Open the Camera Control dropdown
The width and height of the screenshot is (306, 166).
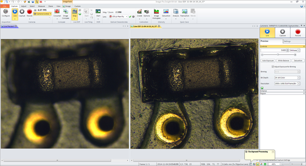[43, 14]
